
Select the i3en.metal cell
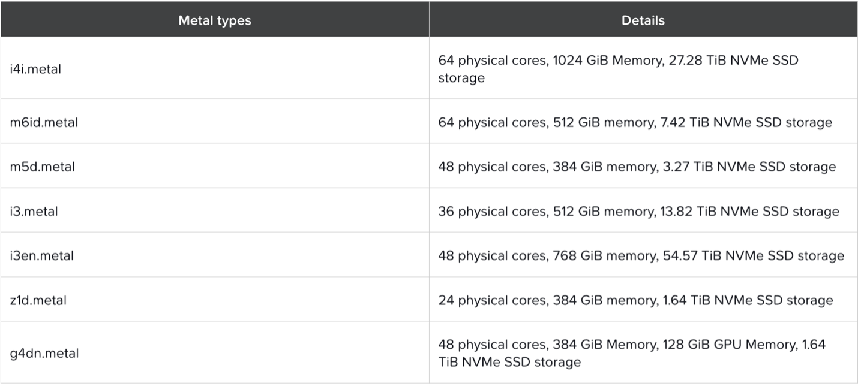click(41, 255)
